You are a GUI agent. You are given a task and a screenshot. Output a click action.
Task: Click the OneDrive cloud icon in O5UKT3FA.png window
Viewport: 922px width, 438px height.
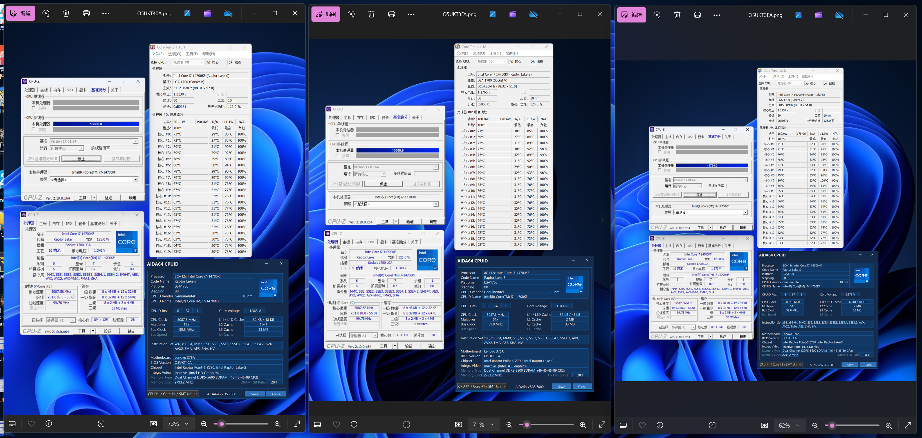point(533,14)
